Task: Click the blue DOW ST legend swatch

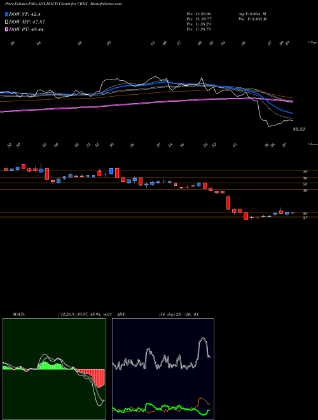Action: [7, 14]
